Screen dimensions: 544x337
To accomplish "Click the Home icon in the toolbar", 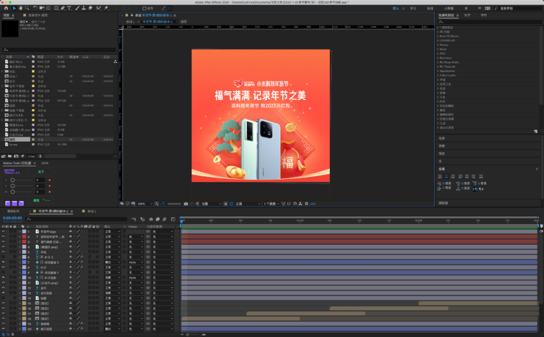I will coord(6,9).
